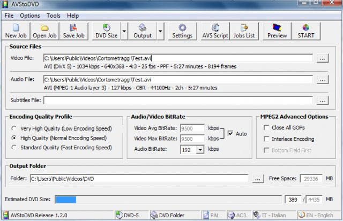This screenshot has width=343, height=221.
Task: Click the audio info line 'AVI (MPEG-1 Audio layer 3)'
Action: click(x=131, y=88)
